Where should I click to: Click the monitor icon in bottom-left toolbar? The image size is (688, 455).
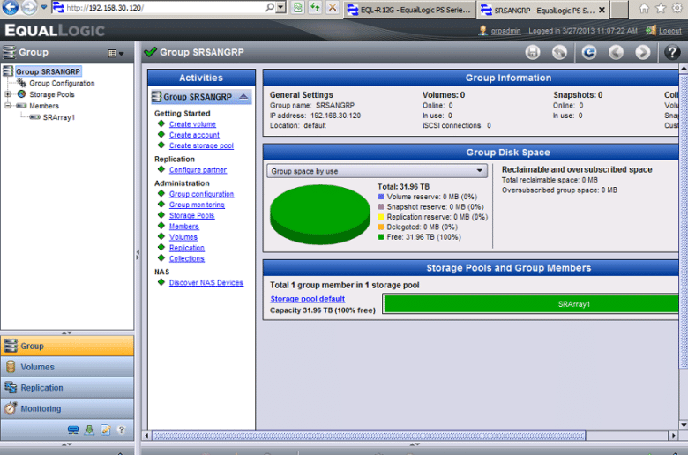coord(73,429)
